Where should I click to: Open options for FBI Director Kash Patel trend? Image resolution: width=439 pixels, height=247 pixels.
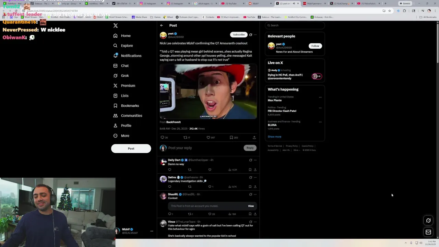pyautogui.click(x=320, y=108)
